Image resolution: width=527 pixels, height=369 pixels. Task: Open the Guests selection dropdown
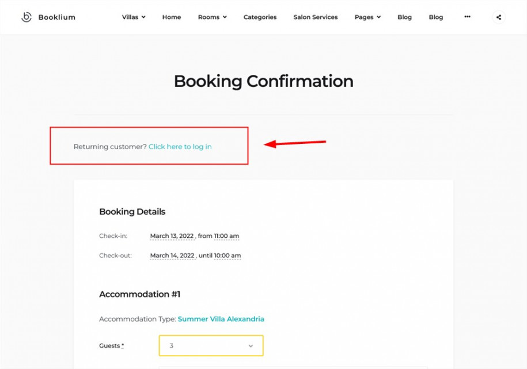pyautogui.click(x=210, y=345)
